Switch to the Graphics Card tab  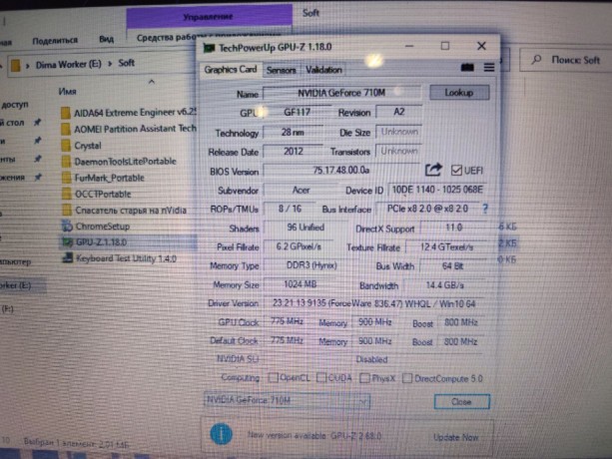231,70
